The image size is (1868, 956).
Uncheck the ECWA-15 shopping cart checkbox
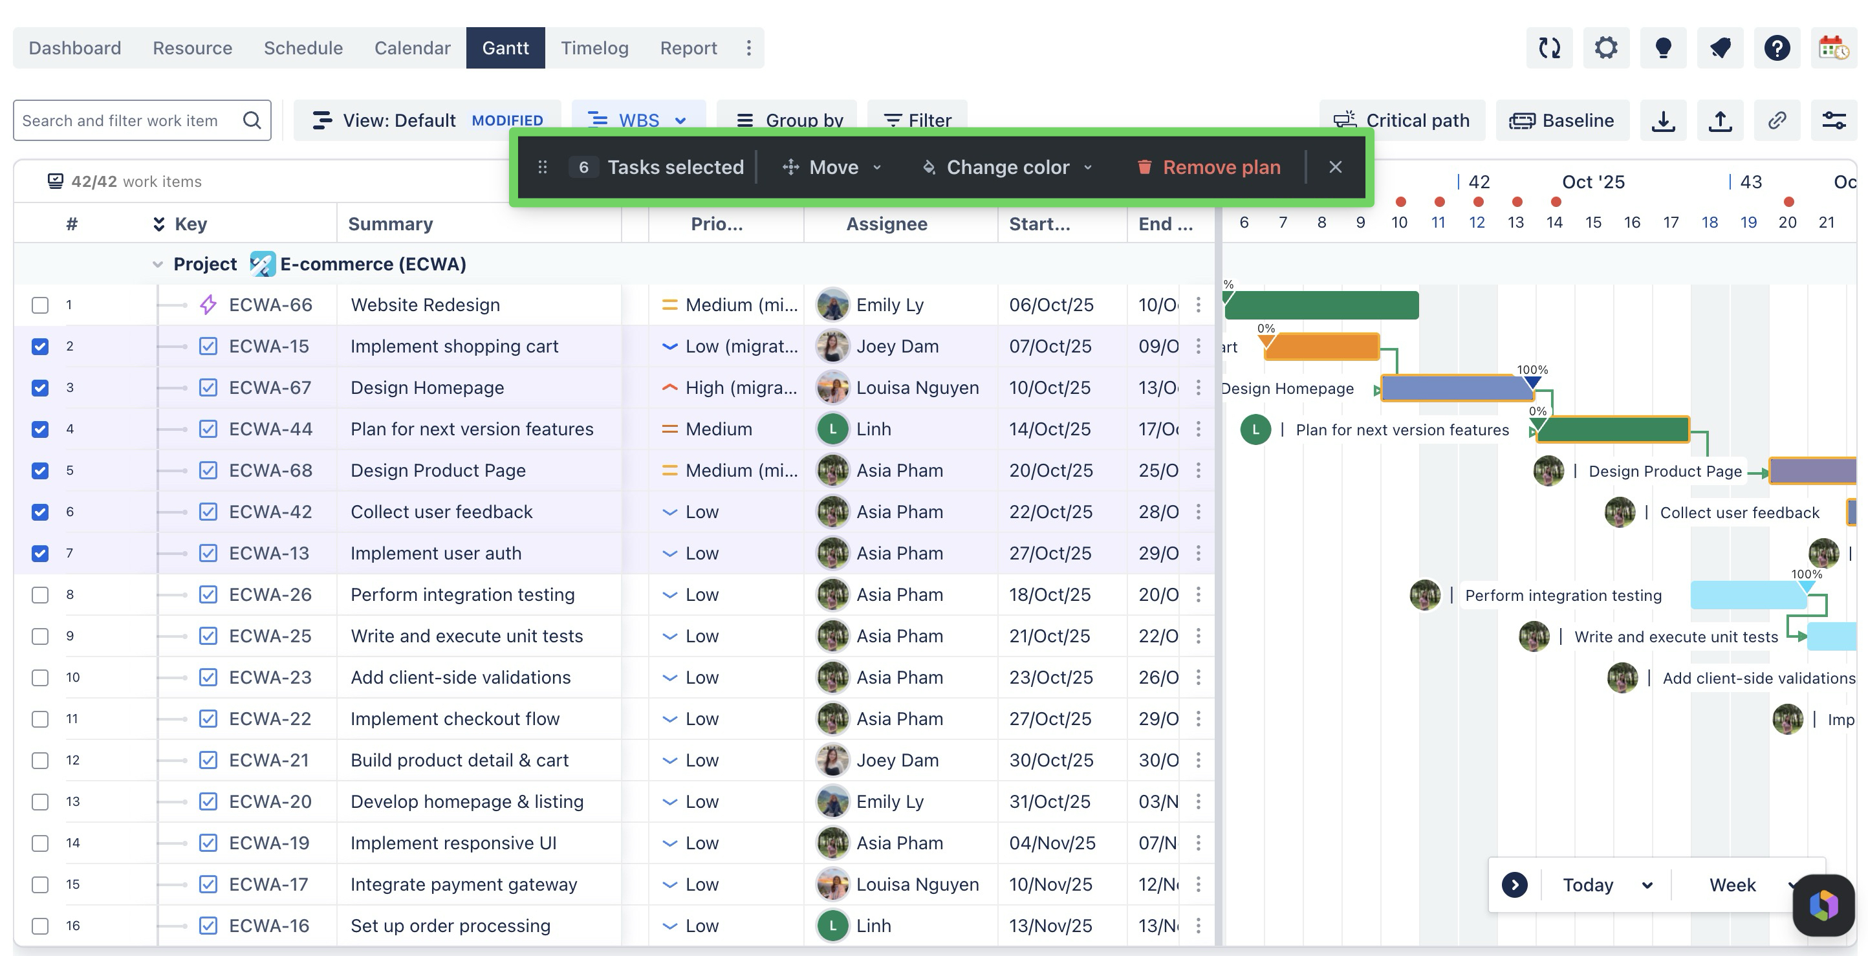pos(40,346)
